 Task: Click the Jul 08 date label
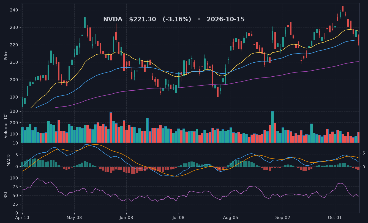click(178, 218)
